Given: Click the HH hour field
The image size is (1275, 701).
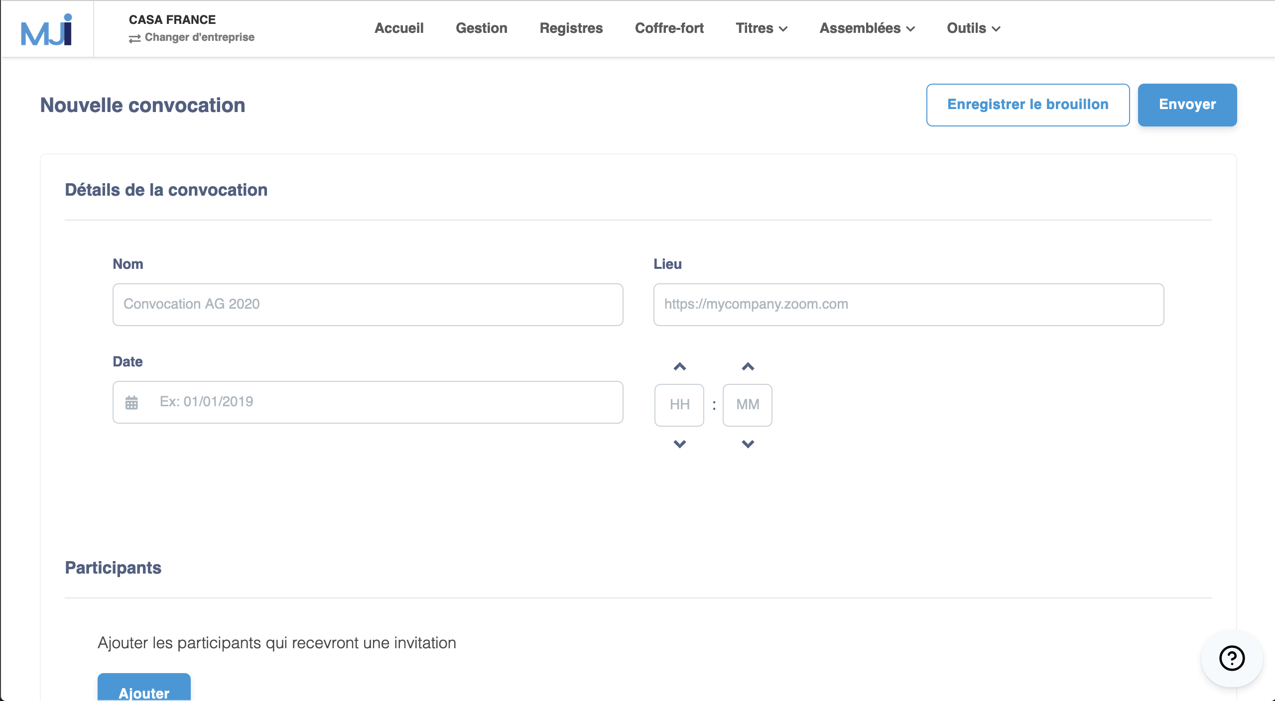Looking at the screenshot, I should [679, 405].
